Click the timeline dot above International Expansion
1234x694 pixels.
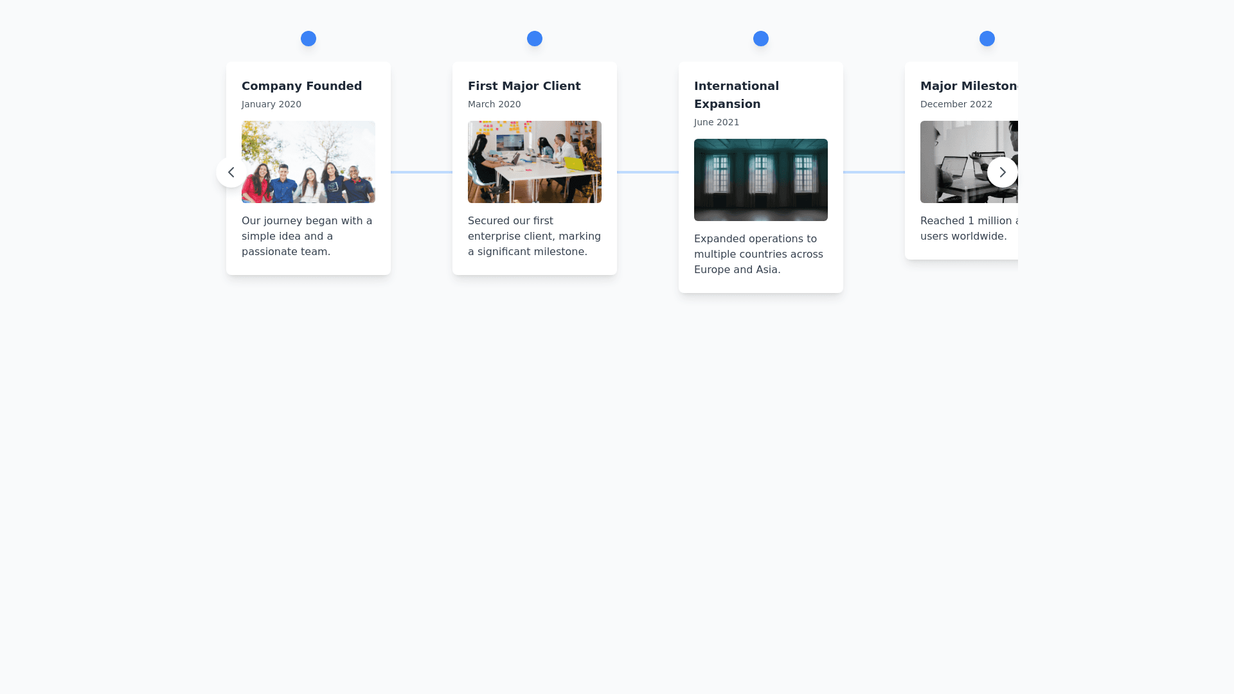761,39
